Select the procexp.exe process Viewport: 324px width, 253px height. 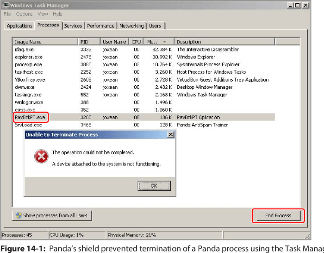pyautogui.click(x=143, y=64)
